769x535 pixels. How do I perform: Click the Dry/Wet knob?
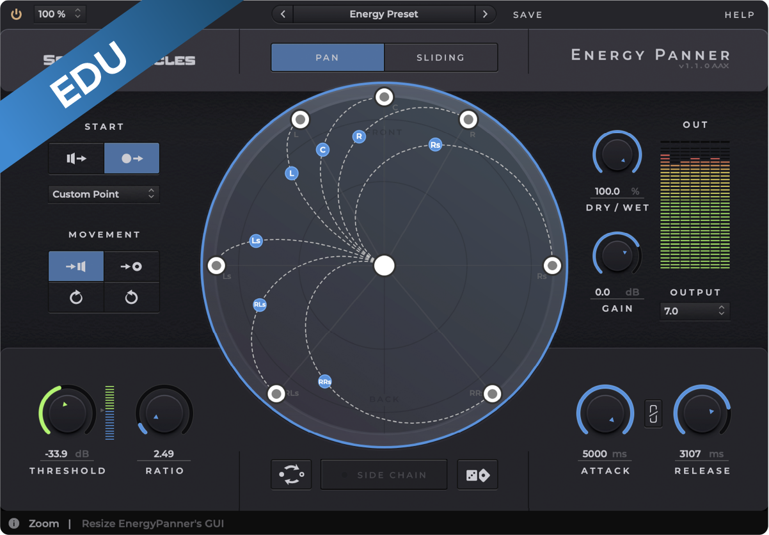pos(617,155)
